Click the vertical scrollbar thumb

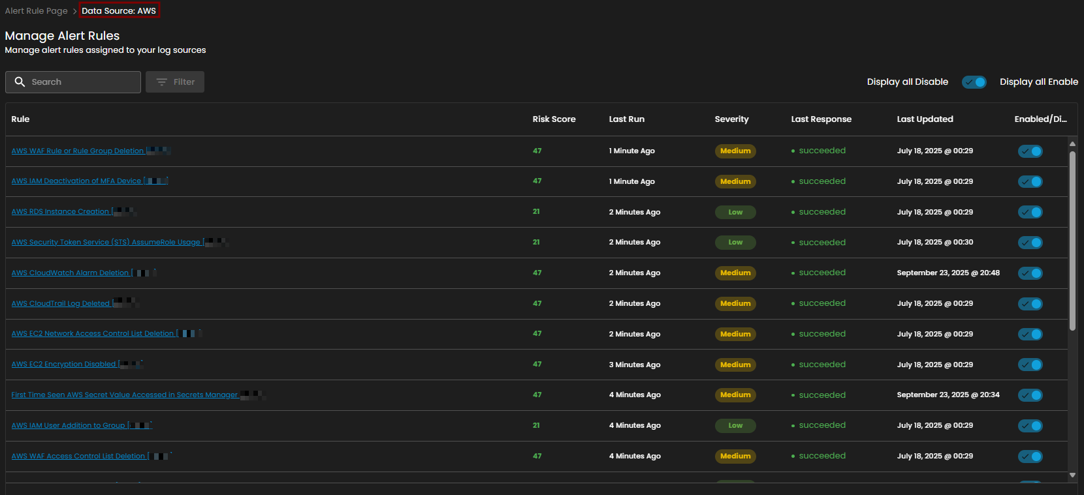pyautogui.click(x=1072, y=241)
